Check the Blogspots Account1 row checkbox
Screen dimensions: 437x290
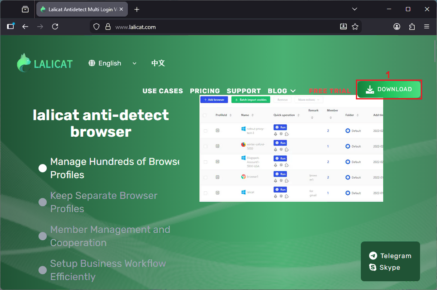(x=205, y=162)
